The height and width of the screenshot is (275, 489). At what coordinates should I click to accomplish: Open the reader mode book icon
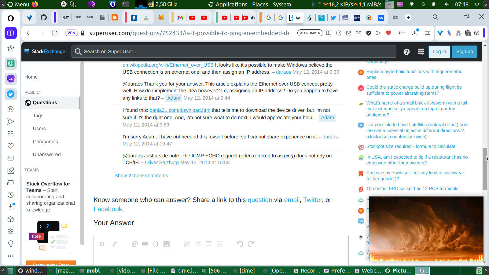pos(329,33)
